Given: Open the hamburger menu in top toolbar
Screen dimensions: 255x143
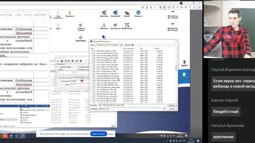Looking at the screenshot, I should pyautogui.click(x=199, y=8).
